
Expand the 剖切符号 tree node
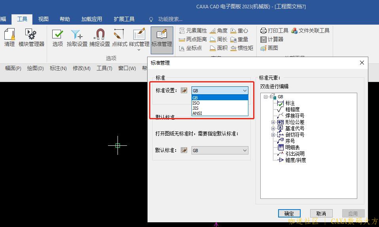coord(273,135)
